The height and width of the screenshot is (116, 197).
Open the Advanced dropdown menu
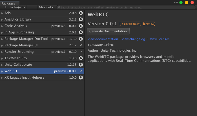tap(46, 7)
